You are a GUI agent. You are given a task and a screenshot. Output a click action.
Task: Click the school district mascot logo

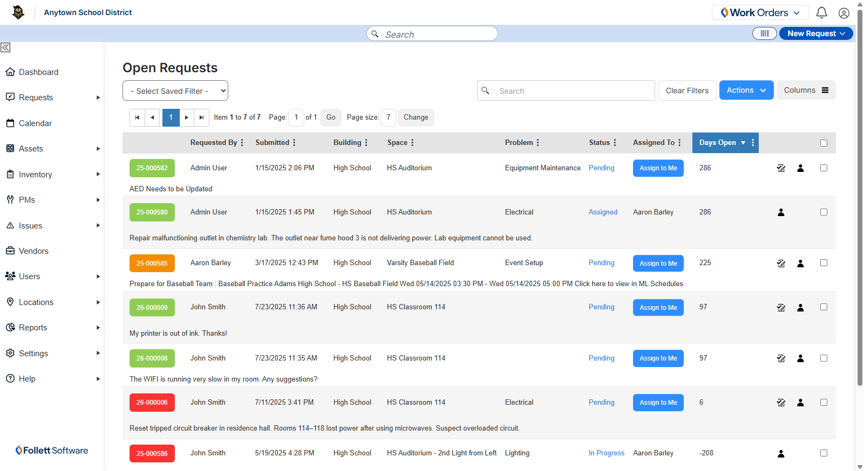click(18, 12)
